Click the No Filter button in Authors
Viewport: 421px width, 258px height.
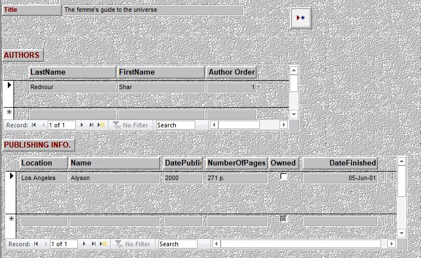[131, 125]
